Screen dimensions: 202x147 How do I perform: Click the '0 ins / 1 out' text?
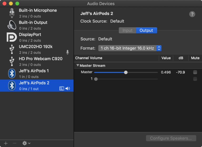[29, 89]
